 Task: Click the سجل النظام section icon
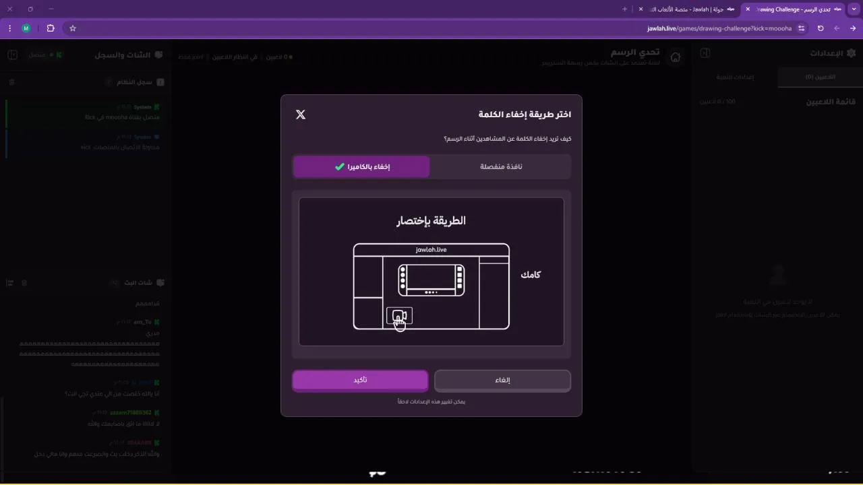[160, 82]
